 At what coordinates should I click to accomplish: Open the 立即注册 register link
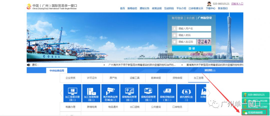(x=195, y=54)
